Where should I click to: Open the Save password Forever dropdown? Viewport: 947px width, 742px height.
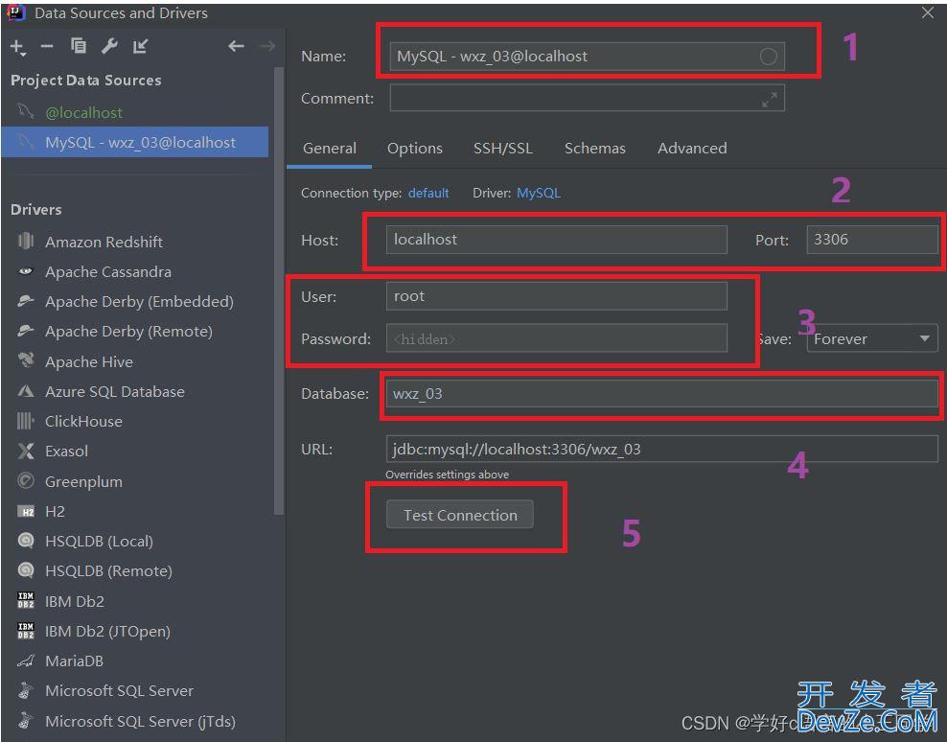coord(872,338)
